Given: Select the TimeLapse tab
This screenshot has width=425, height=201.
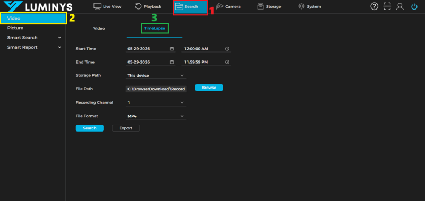Looking at the screenshot, I should 155,28.
